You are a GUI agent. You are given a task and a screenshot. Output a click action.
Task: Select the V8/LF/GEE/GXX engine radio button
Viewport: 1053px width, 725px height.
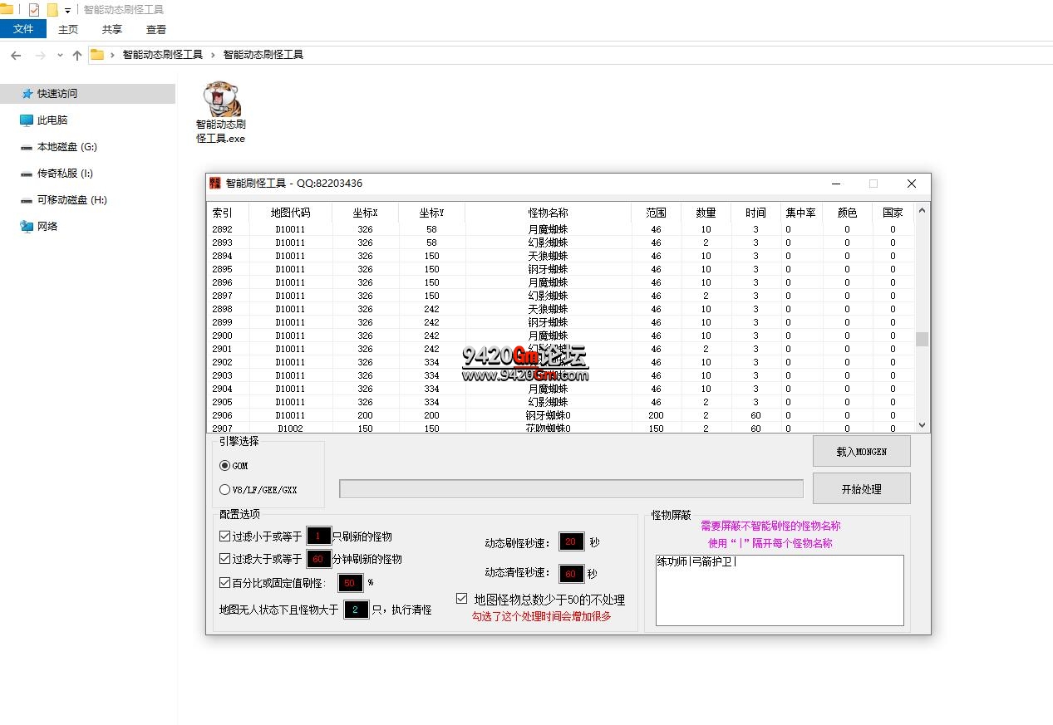225,490
